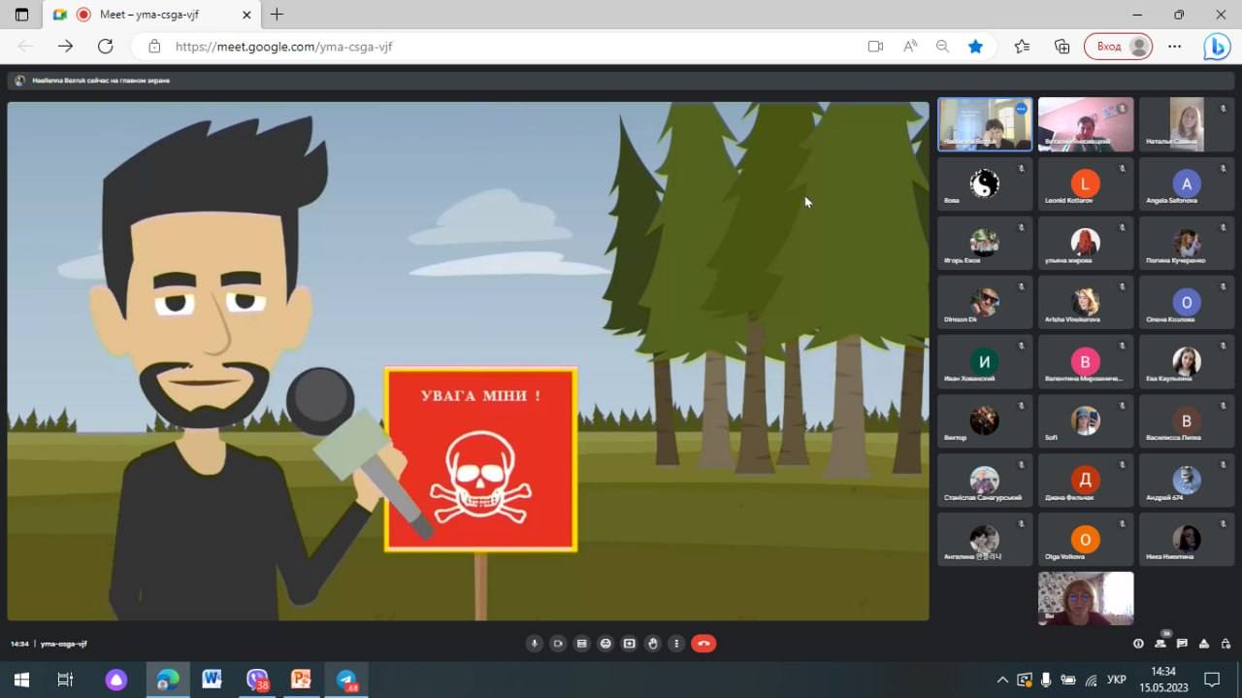
Task: Open more options three-dot menu
Action: pos(676,644)
